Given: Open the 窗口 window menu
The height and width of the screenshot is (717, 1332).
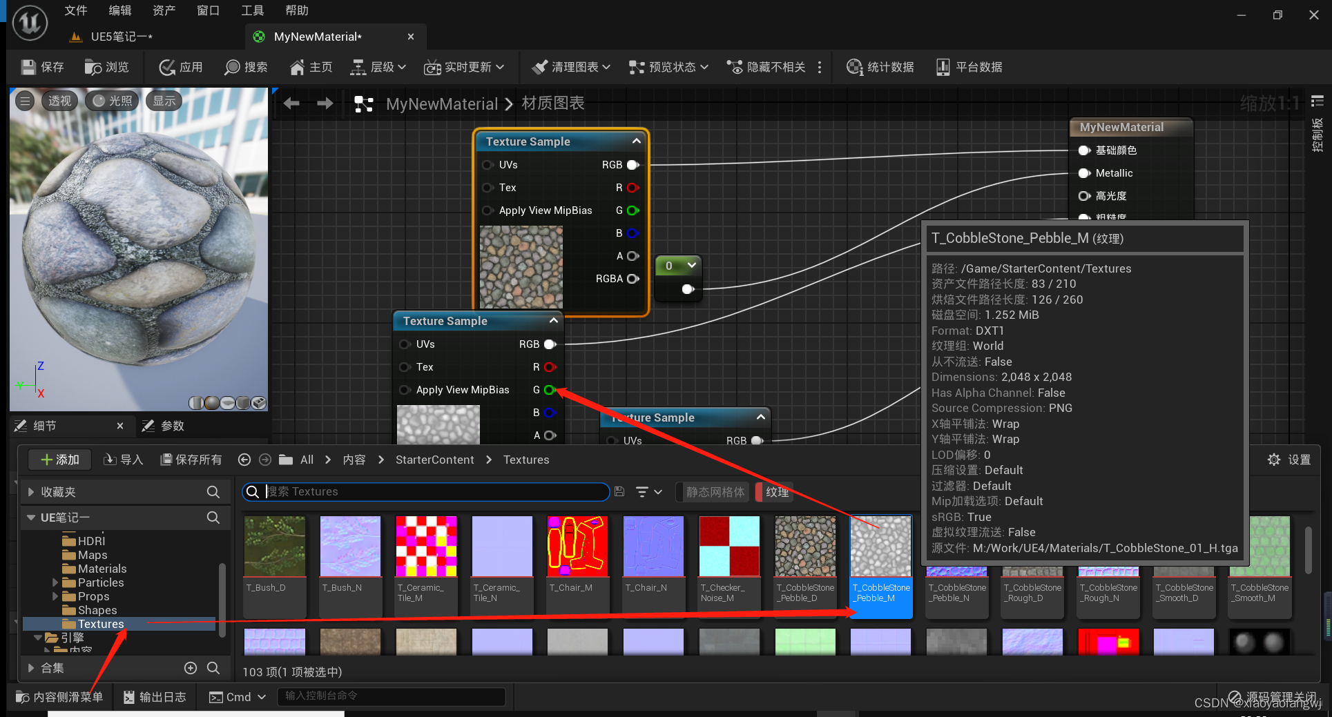Looking at the screenshot, I should pos(208,10).
